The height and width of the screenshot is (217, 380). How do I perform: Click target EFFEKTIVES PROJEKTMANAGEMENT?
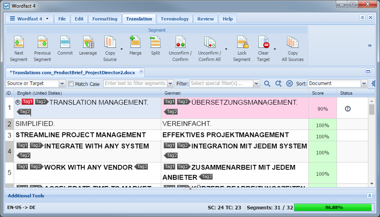coord(226,135)
